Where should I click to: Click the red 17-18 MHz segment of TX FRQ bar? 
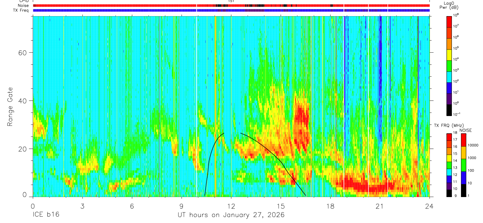coord(450,137)
